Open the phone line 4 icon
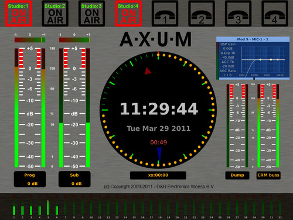293x220 pixels. [275, 13]
